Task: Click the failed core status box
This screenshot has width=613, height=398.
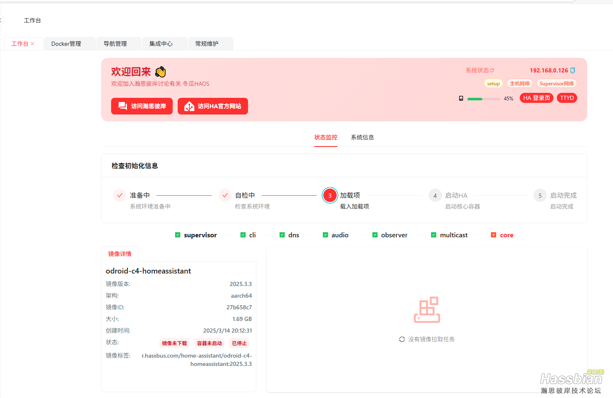Action: [x=494, y=235]
